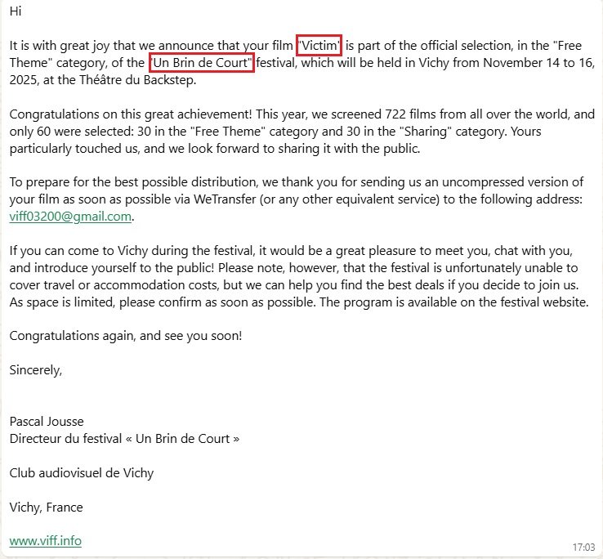Click the "Club audiovisuel de Vichy" line

pos(82,473)
